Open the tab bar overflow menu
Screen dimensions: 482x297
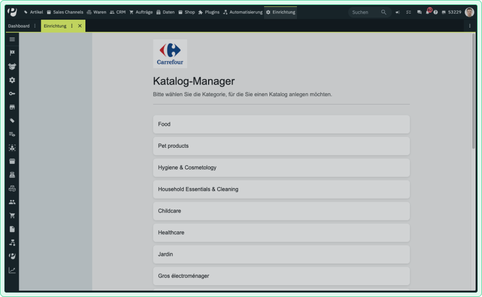click(470, 26)
